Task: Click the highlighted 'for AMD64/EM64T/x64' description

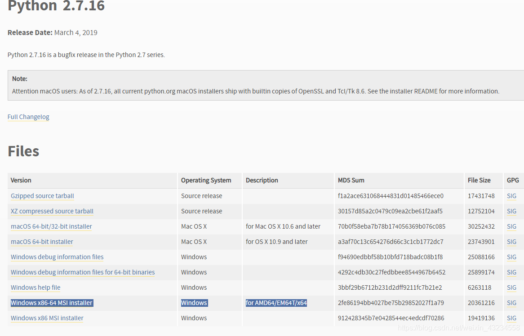Action: pyautogui.click(x=276, y=303)
